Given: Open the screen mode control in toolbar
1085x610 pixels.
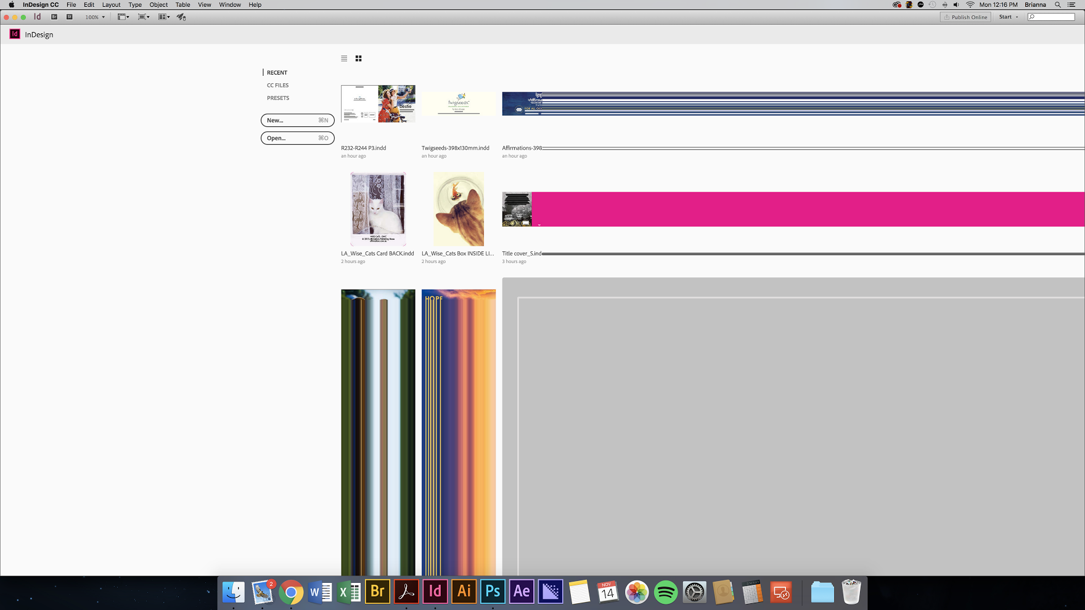Looking at the screenshot, I should (141, 17).
